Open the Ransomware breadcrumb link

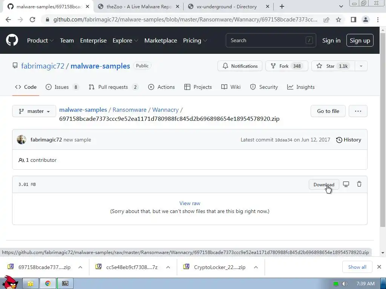[x=130, y=110]
